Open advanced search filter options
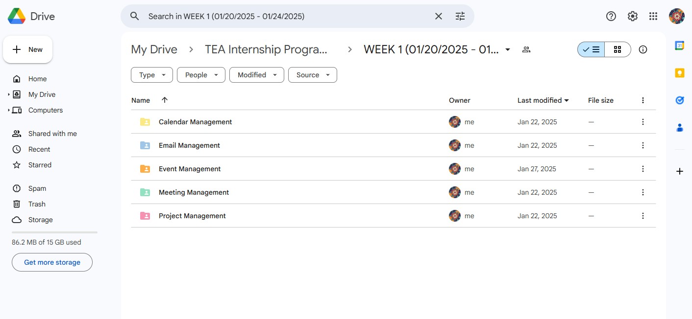The image size is (692, 319). point(460,16)
